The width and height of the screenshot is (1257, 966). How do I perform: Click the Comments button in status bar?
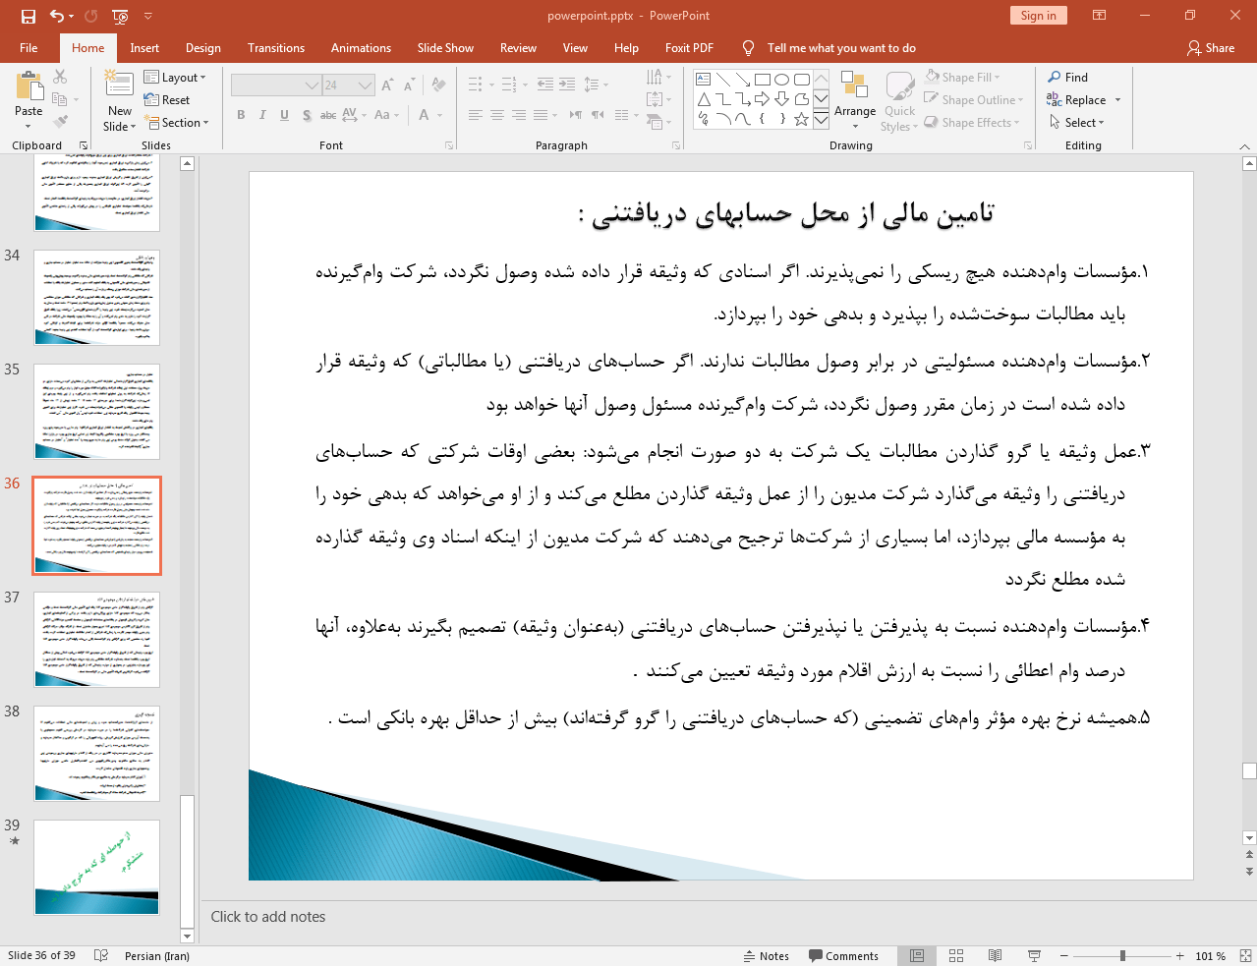[x=843, y=955]
